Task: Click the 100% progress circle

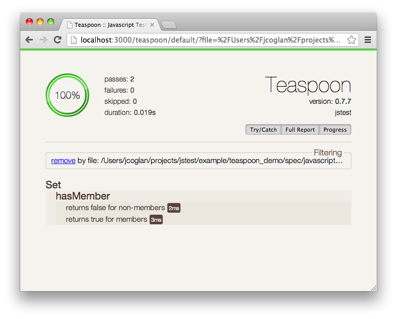Action: point(67,95)
